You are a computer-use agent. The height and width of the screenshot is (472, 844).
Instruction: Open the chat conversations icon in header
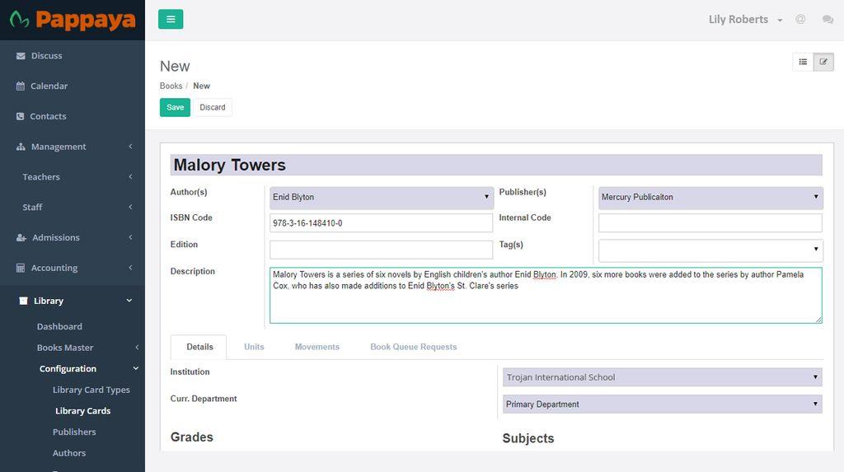[828, 20]
